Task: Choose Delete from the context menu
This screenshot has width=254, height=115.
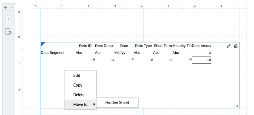Action: click(x=79, y=95)
